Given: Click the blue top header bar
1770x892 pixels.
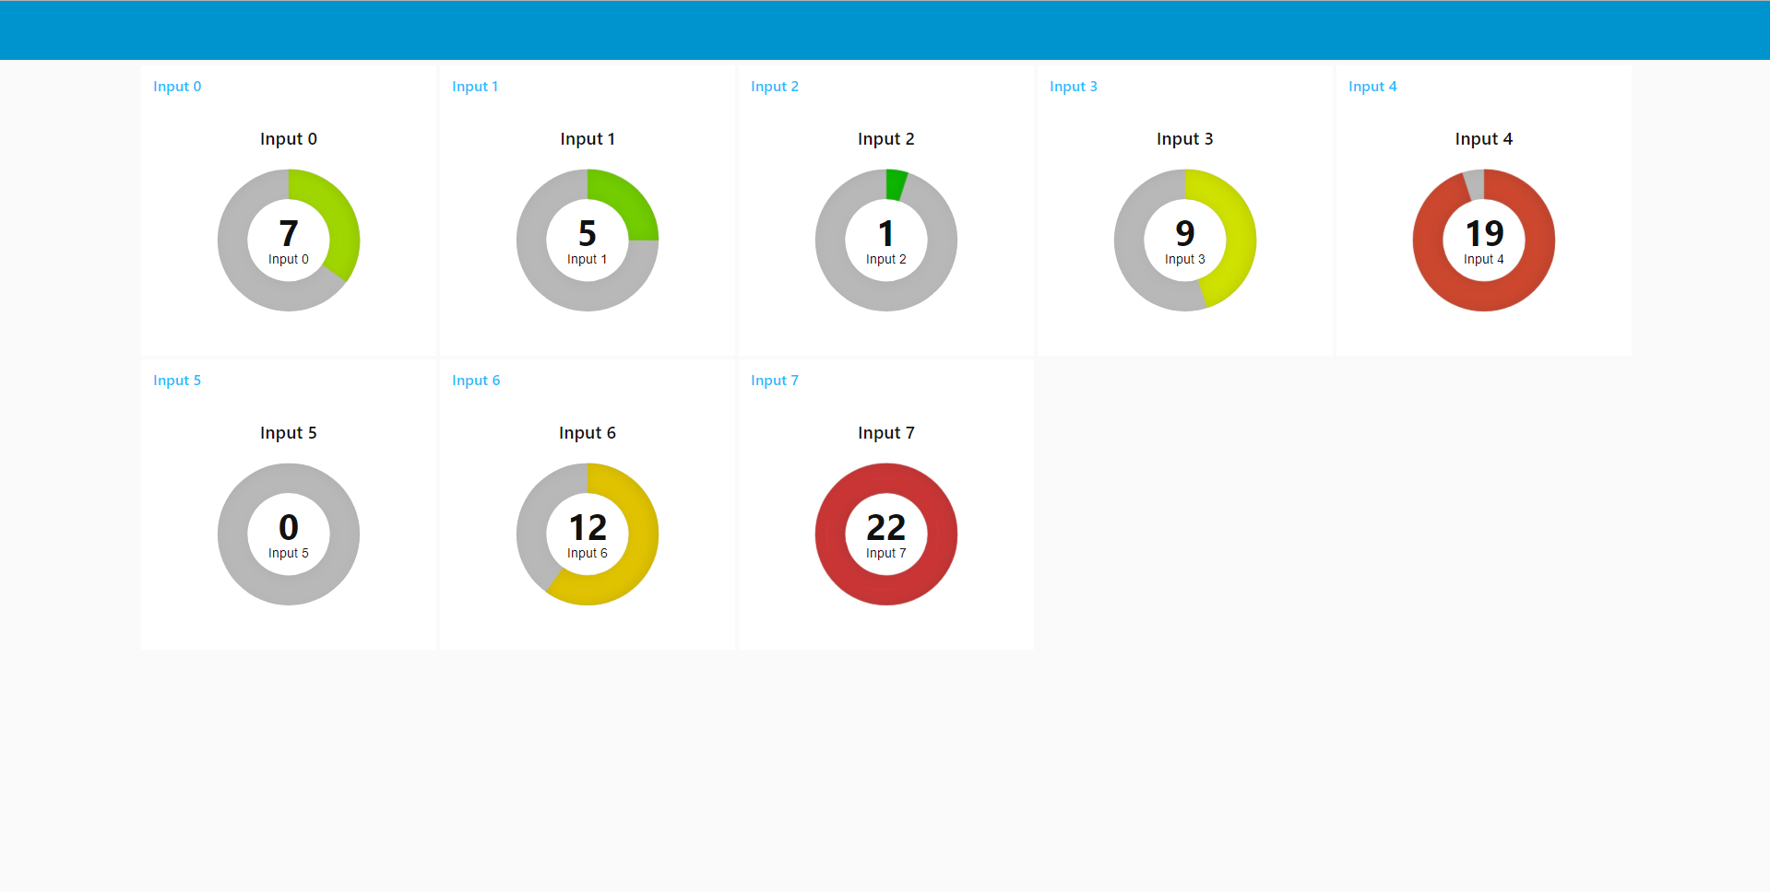Looking at the screenshot, I should click(x=885, y=29).
